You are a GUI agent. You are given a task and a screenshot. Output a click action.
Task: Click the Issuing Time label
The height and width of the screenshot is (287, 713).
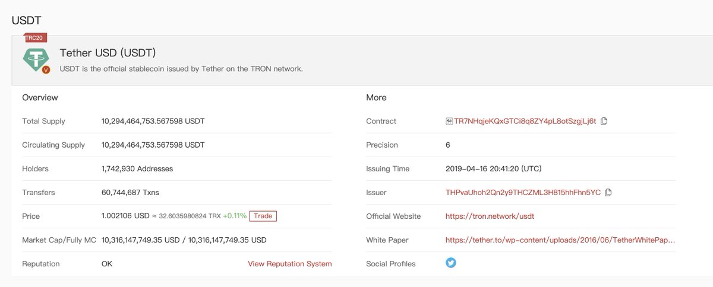point(387,168)
